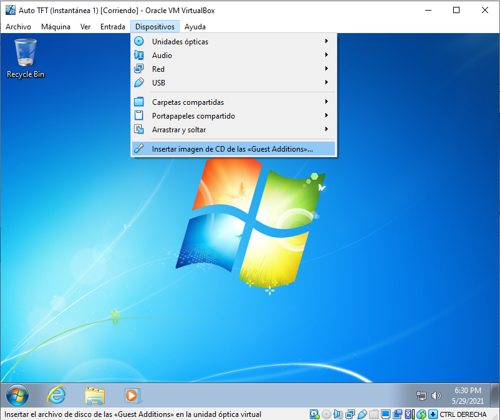This screenshot has width=500, height=420.
Task: Click the display status icon
Action: point(386,414)
